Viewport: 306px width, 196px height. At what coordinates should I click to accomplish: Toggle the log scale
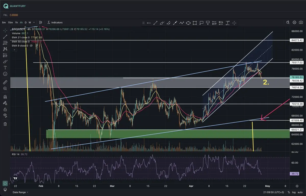point(294,192)
